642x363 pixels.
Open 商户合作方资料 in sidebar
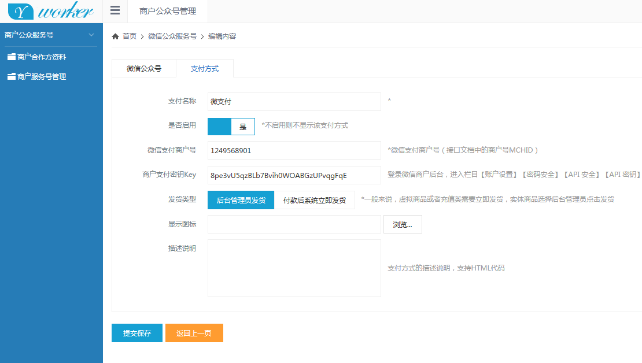pyautogui.click(x=41, y=57)
